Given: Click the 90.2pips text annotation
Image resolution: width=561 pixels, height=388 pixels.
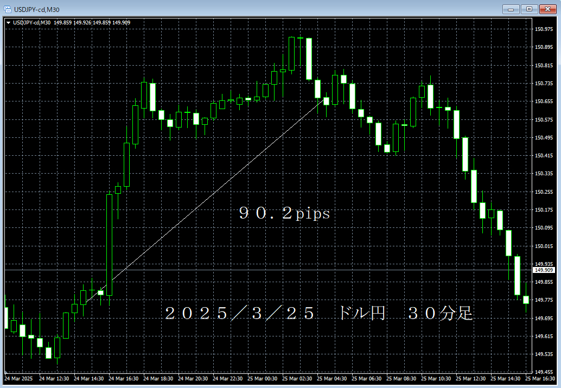Looking at the screenshot, I should click(285, 213).
